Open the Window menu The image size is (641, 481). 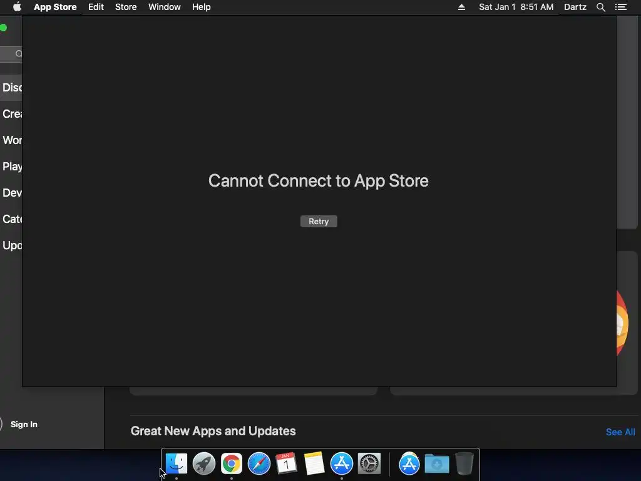pos(165,7)
